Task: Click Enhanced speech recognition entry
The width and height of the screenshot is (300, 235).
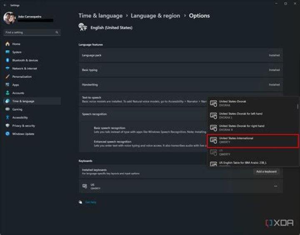Action: (150, 143)
